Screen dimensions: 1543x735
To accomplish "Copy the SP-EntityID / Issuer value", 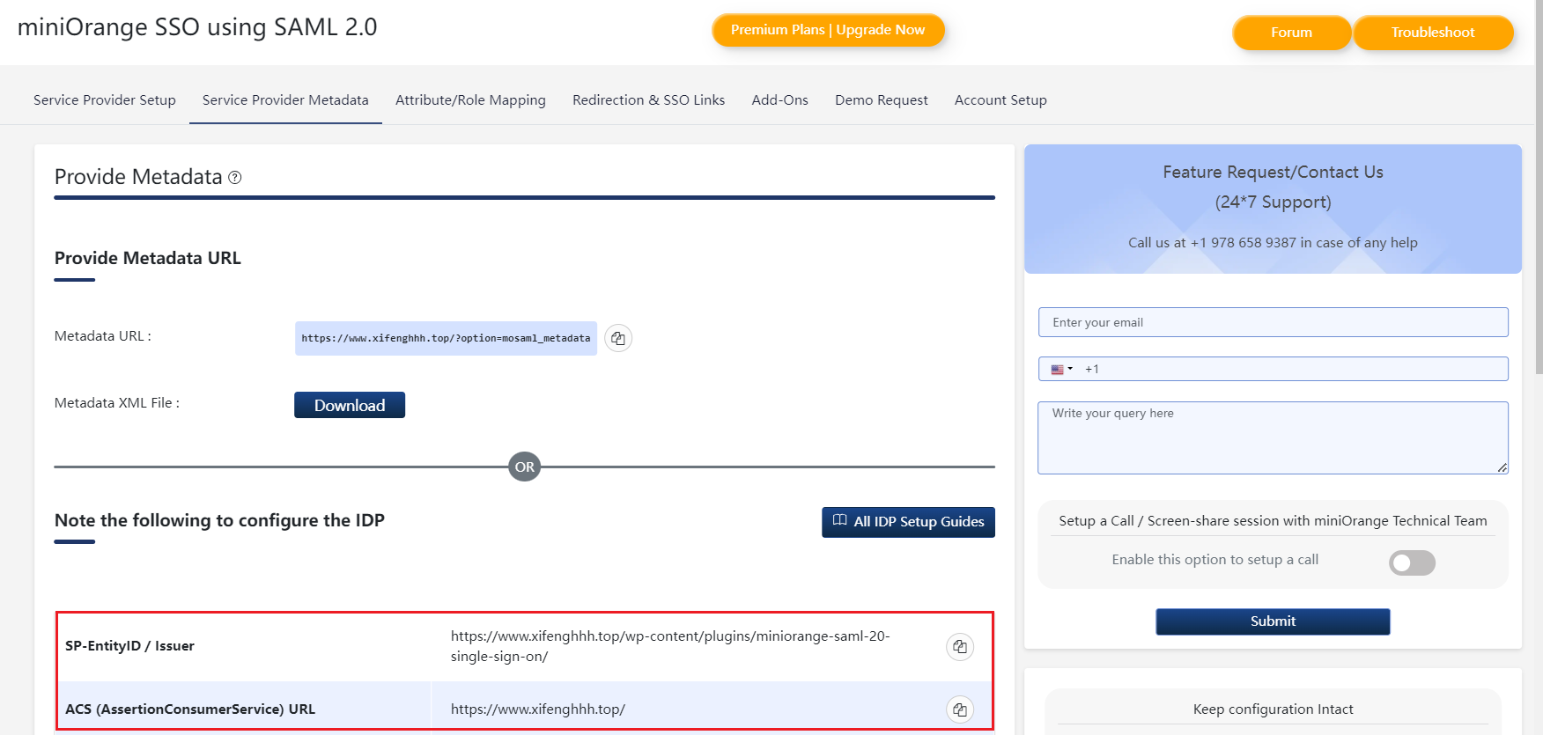I will [x=960, y=646].
